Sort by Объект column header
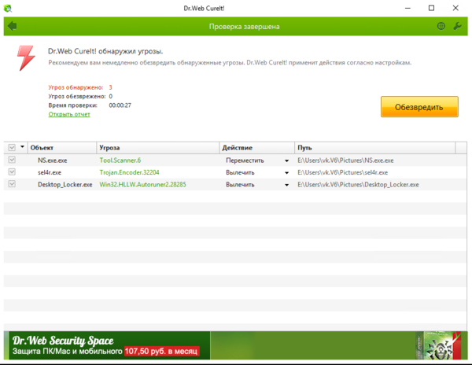This screenshot has width=472, height=365. [62, 148]
